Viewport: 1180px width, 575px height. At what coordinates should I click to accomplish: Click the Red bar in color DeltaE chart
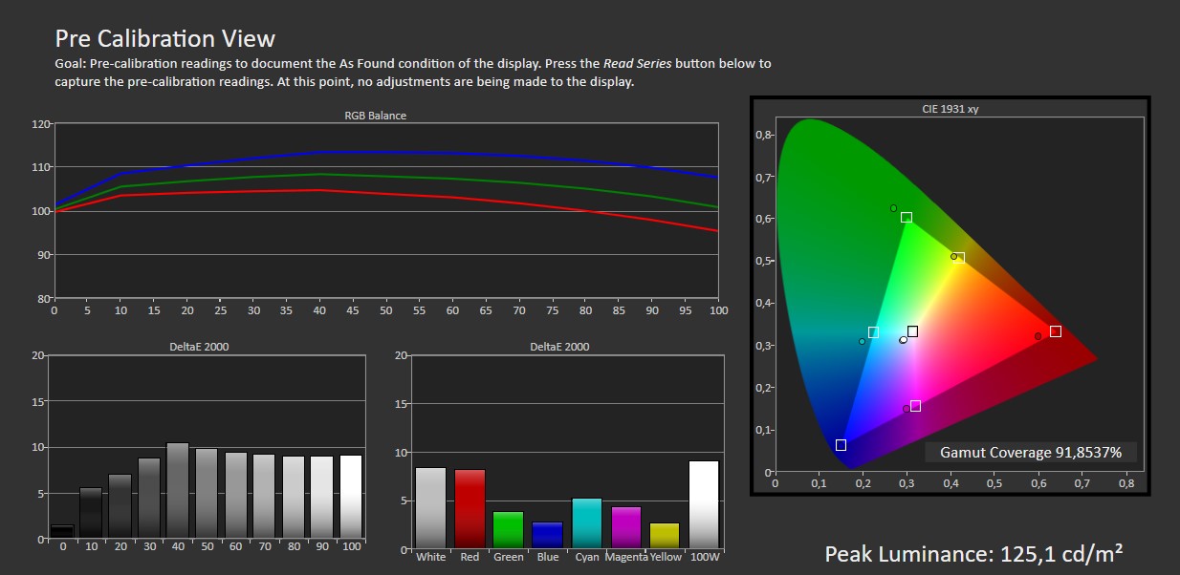coord(470,509)
